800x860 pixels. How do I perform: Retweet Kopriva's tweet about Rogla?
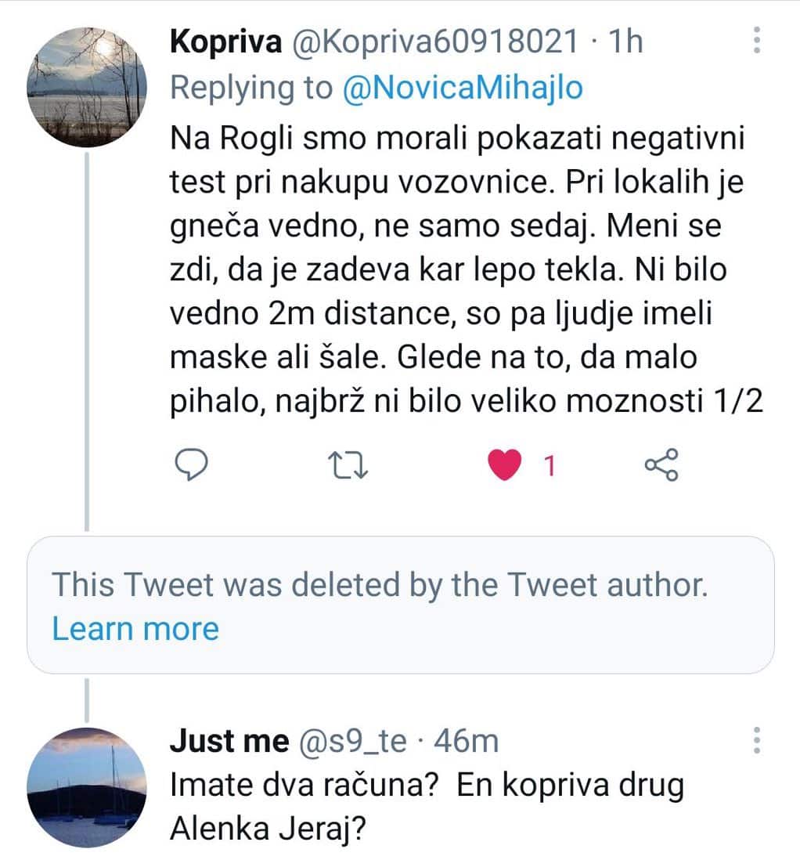pyautogui.click(x=346, y=466)
